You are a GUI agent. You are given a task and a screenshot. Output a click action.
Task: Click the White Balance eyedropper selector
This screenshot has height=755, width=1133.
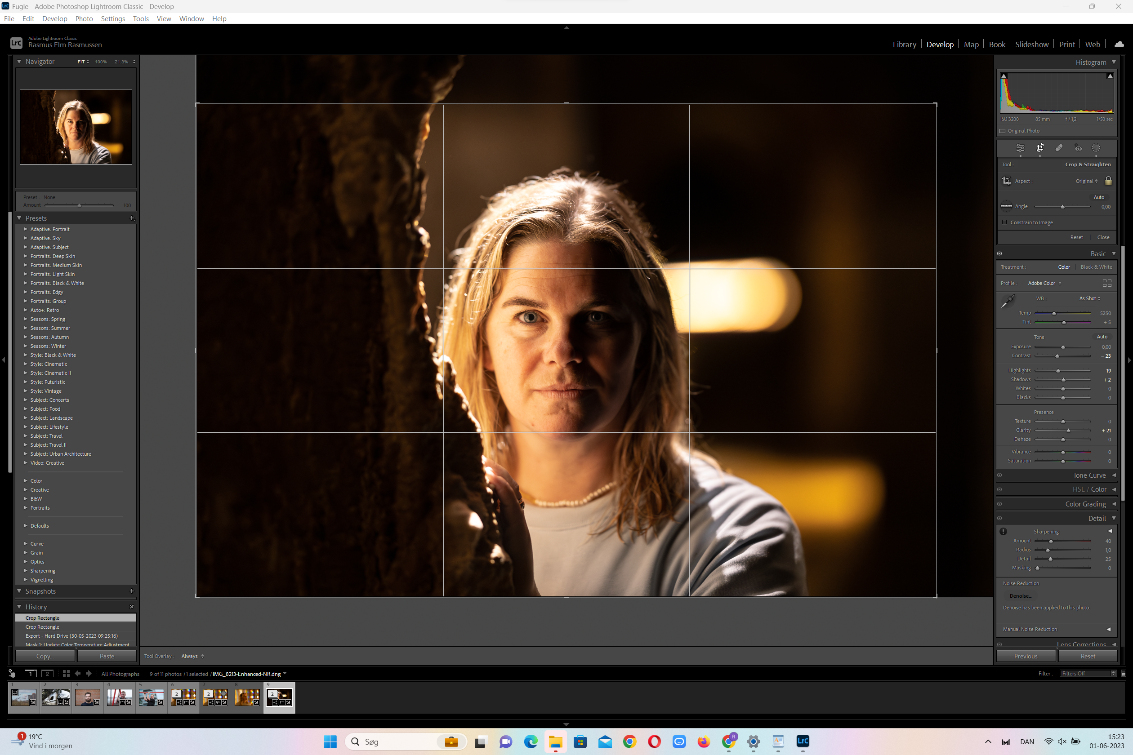(x=1008, y=301)
